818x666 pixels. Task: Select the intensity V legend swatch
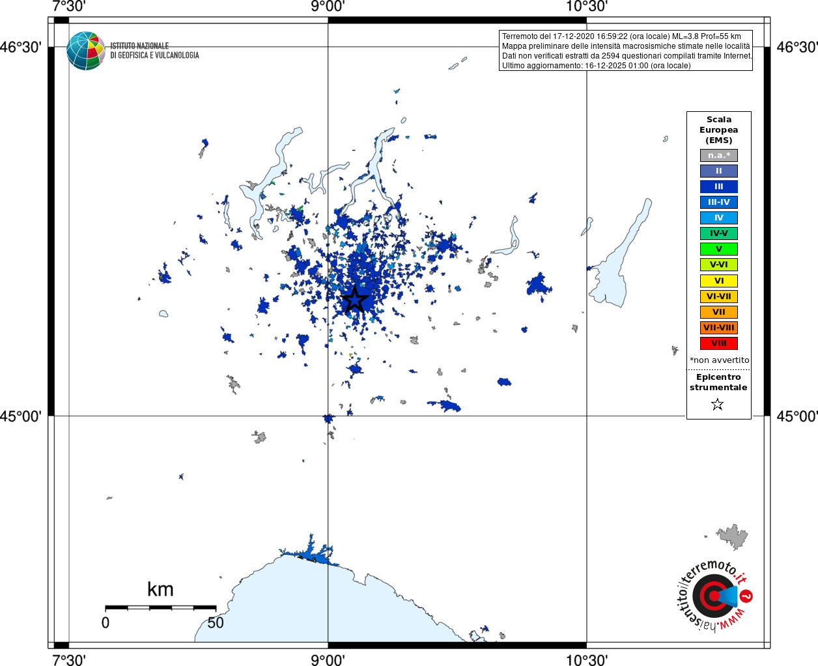click(x=719, y=249)
